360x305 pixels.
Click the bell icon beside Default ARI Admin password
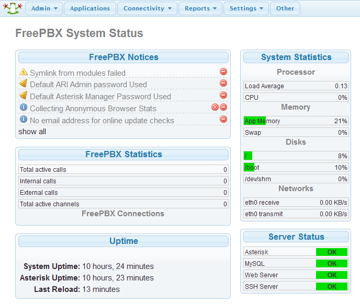(24, 83)
